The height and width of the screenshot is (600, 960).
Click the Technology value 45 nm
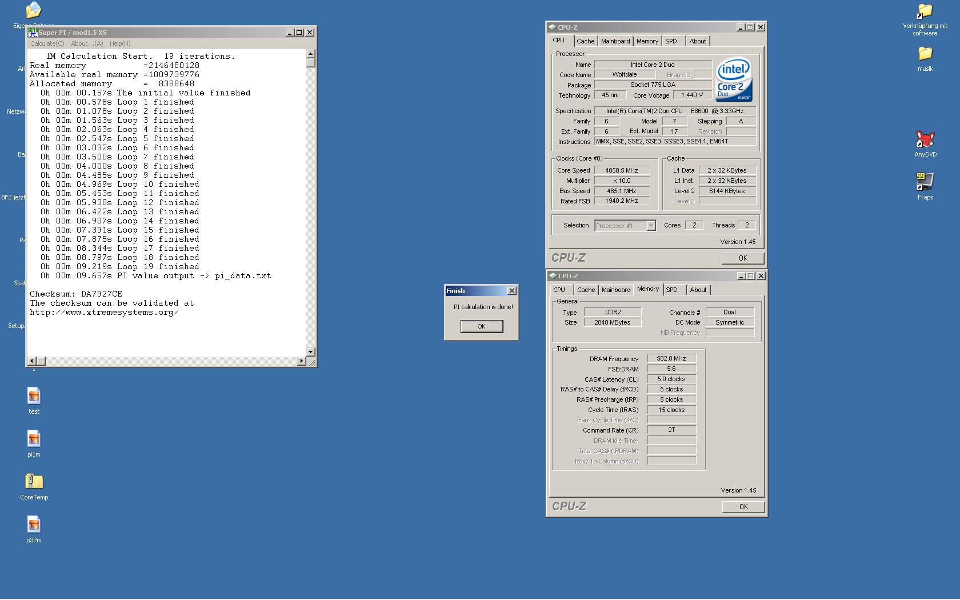610,95
